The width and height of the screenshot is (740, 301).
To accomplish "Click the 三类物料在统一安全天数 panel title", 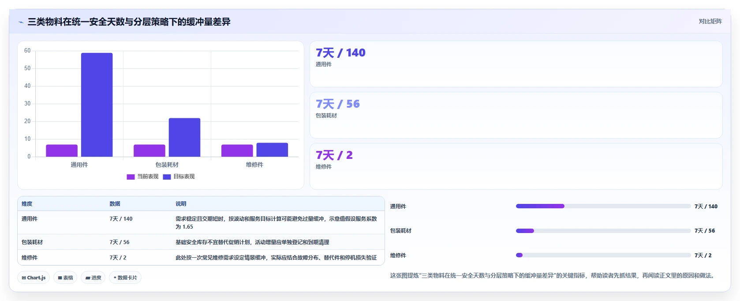I will [129, 22].
